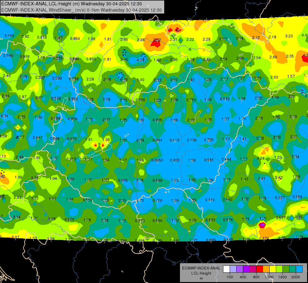Click the wind shear value 0.720
The width and height of the screenshot is (308, 283).
coord(157,200)
